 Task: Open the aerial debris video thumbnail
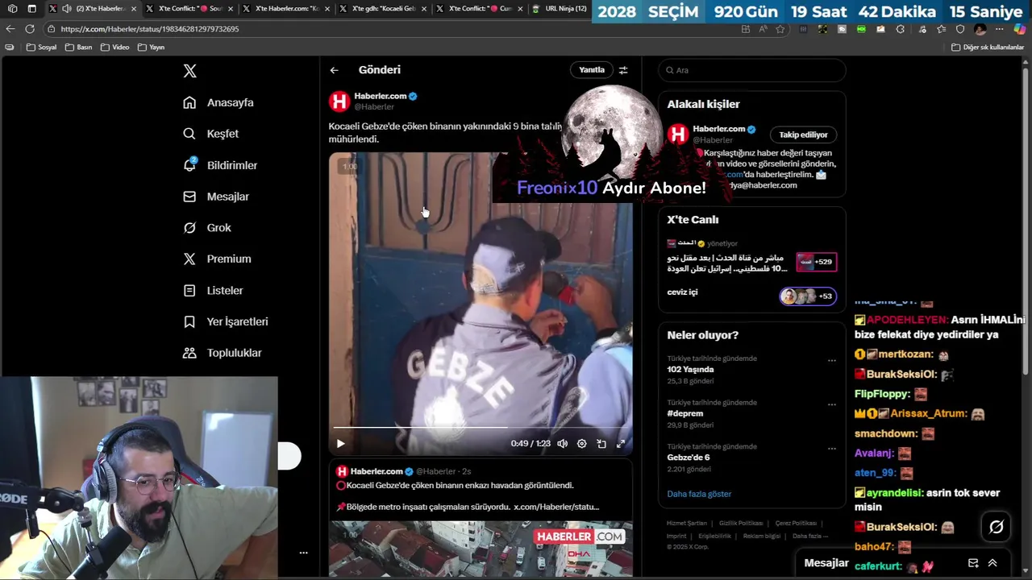click(x=481, y=549)
